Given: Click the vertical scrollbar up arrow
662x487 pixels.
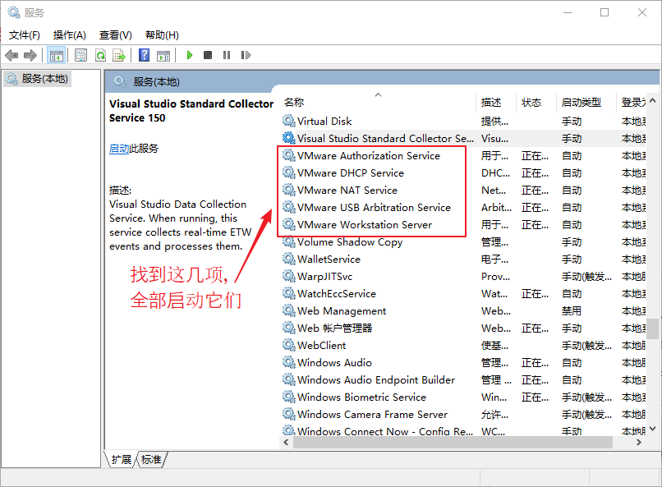Looking at the screenshot, I should tap(653, 100).
